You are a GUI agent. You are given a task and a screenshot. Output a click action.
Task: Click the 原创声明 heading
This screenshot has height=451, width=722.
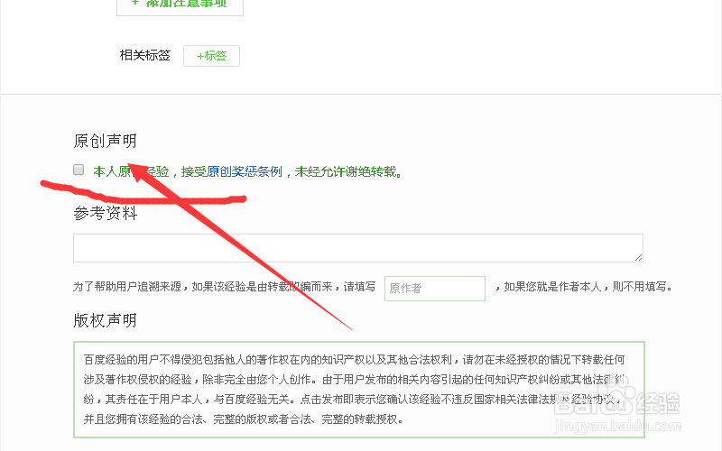(x=105, y=141)
